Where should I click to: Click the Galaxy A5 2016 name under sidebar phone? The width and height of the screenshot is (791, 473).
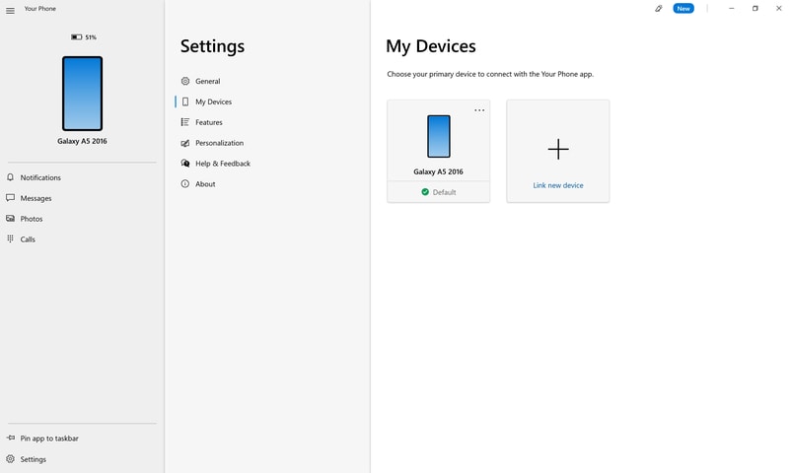pos(82,141)
